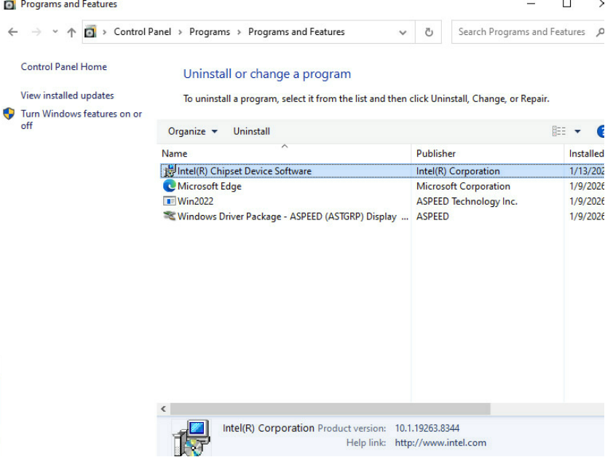Refresh the Programs and Features list
This screenshot has width=605, height=457.
[x=429, y=32]
